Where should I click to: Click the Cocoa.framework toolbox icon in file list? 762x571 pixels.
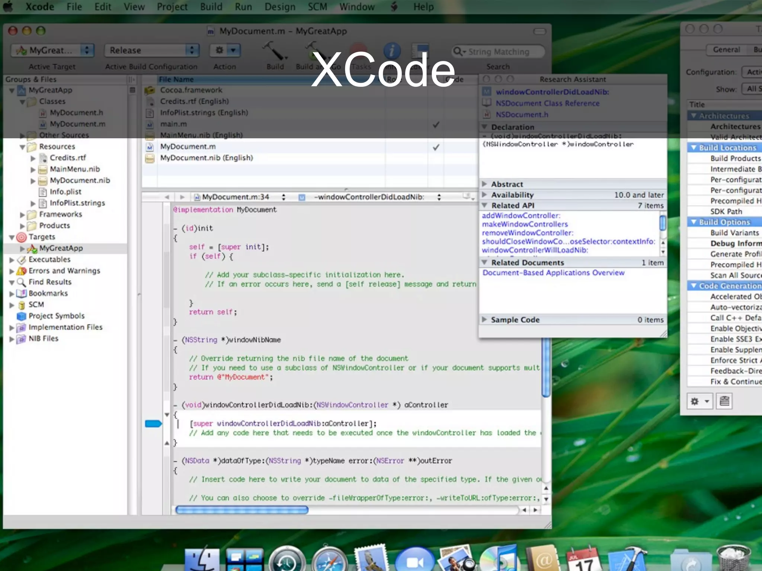pyautogui.click(x=150, y=90)
